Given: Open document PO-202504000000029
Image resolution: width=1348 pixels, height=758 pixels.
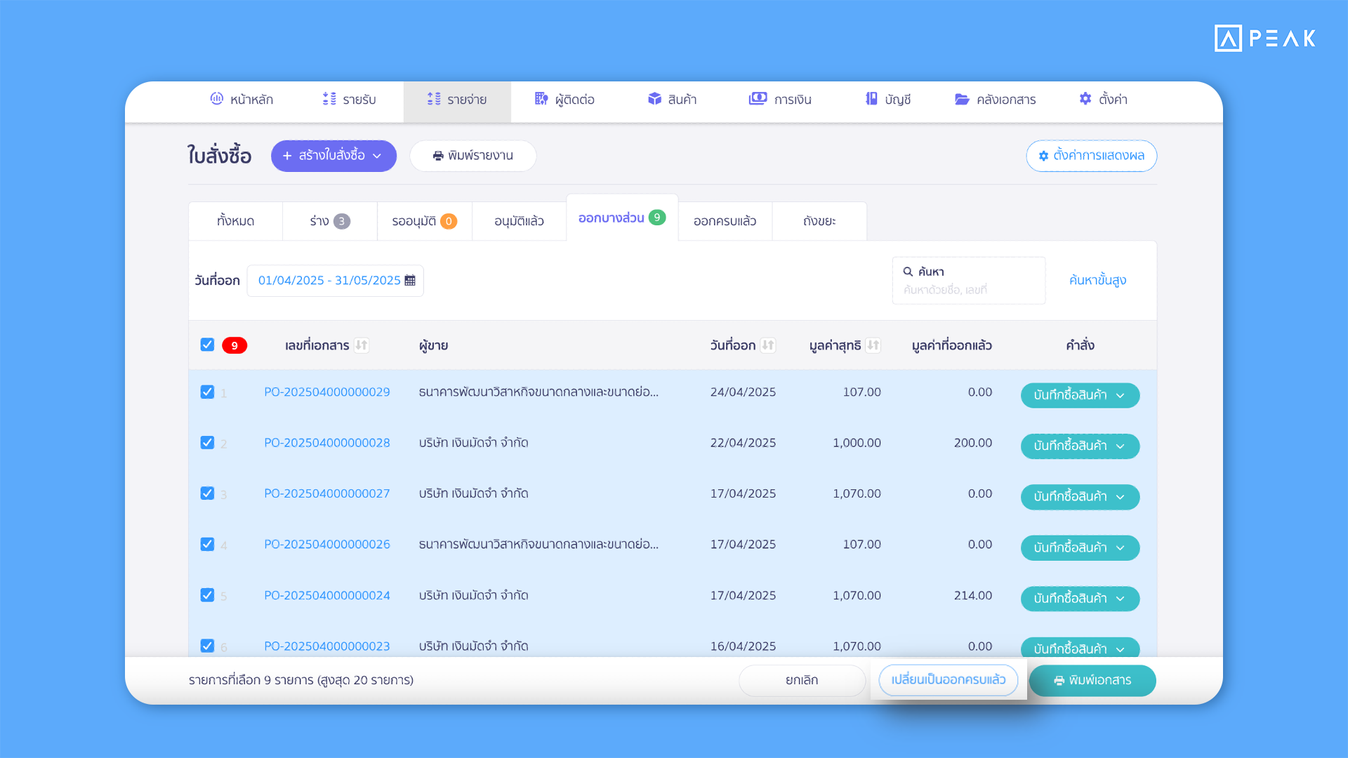Looking at the screenshot, I should point(327,392).
